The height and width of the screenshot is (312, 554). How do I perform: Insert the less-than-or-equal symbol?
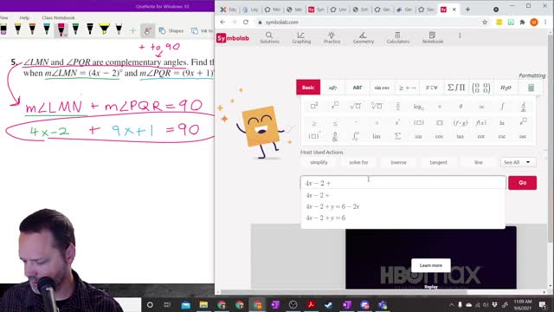coord(335,123)
